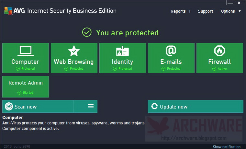The width and height of the screenshot is (246, 149).
Task: Open the Reports menu
Action: coord(178,11)
